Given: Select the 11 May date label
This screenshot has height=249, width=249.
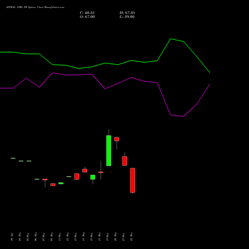Looking at the screenshot, I should [59, 237].
